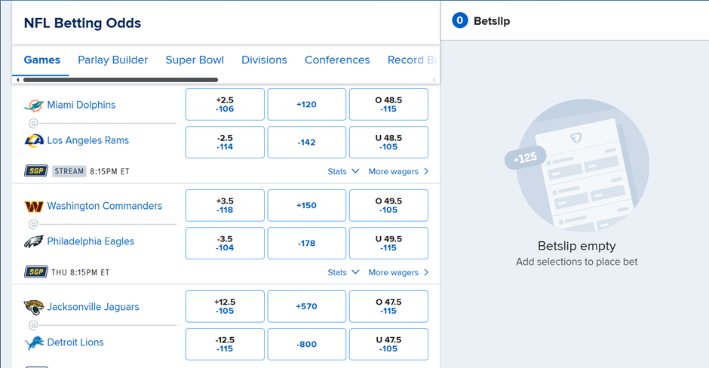Click the Betslip header title
Viewport: 709px width, 368px height.
tap(492, 21)
